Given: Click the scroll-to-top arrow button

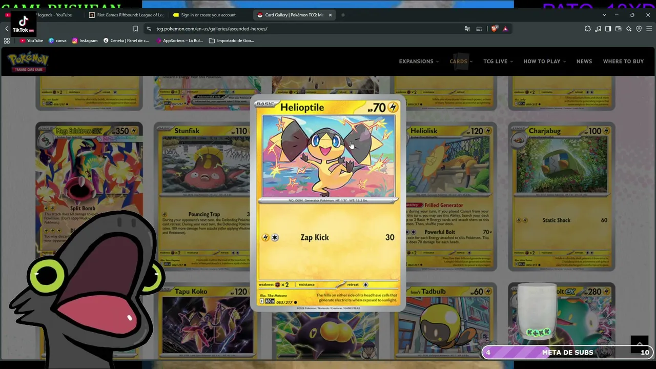Looking at the screenshot, I should point(640,344).
